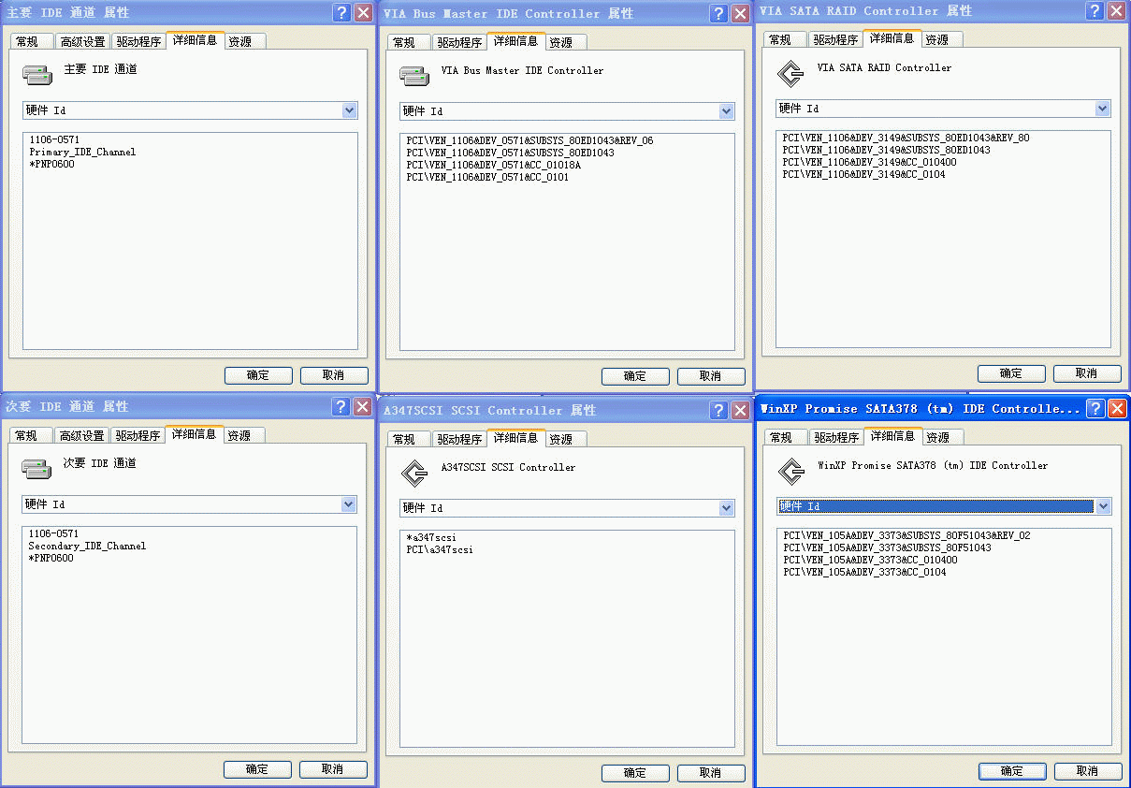The width and height of the screenshot is (1131, 788).
Task: Select PCI\VEN_105A&DEV_3373&SUBSYS_80F51043 entry without REV
Action: tap(887, 547)
